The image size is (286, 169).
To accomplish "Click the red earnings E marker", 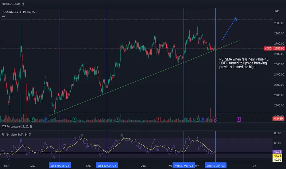I will tap(158, 120).
